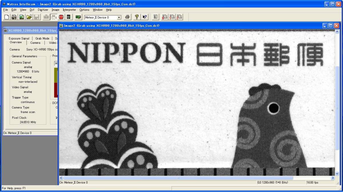Open the Image menu
The width and height of the screenshot is (343, 192).
(x=55, y=10)
